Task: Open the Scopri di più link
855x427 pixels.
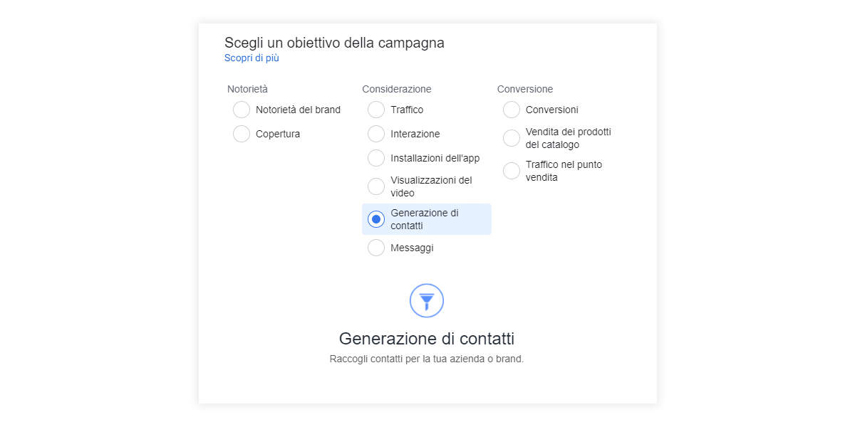Action: [x=252, y=58]
